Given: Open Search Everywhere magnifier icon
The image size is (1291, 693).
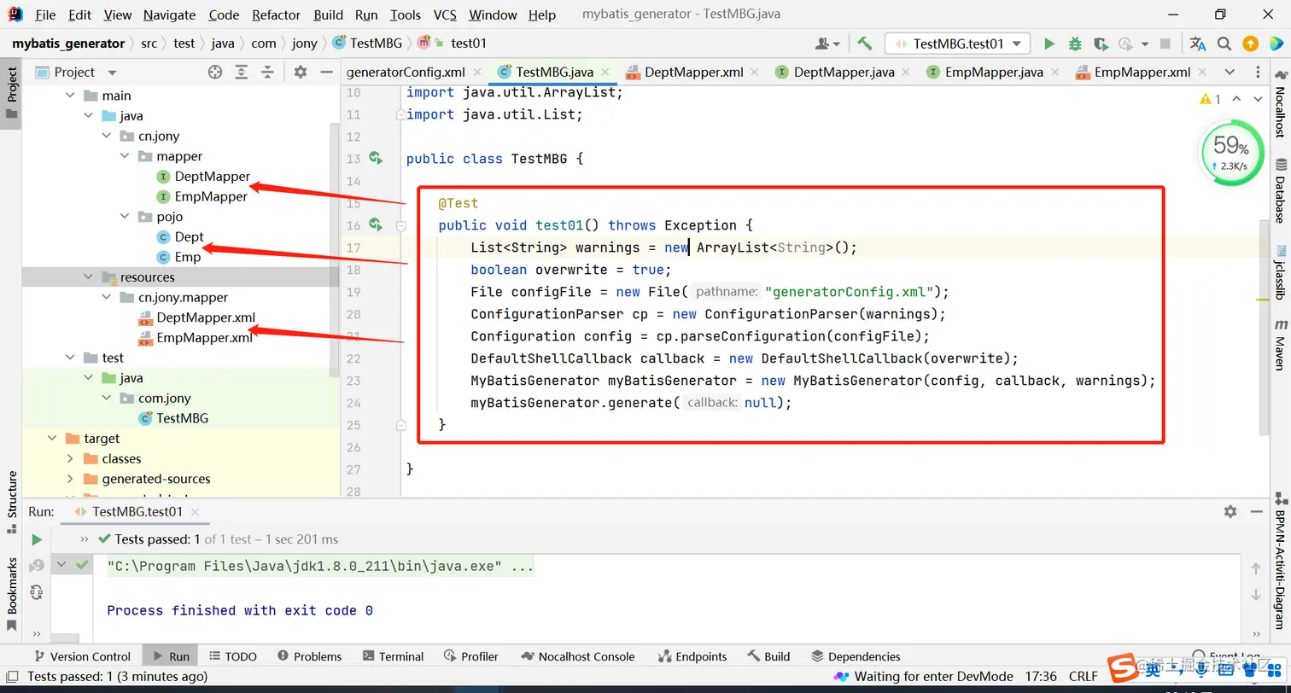Looking at the screenshot, I should point(1224,44).
